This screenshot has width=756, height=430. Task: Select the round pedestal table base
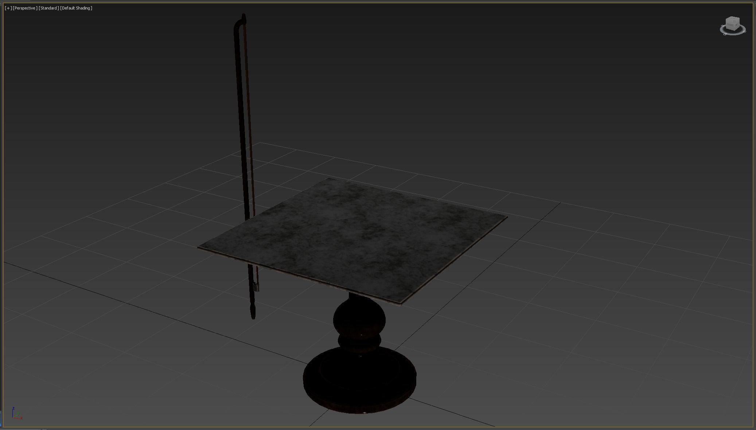click(x=359, y=378)
